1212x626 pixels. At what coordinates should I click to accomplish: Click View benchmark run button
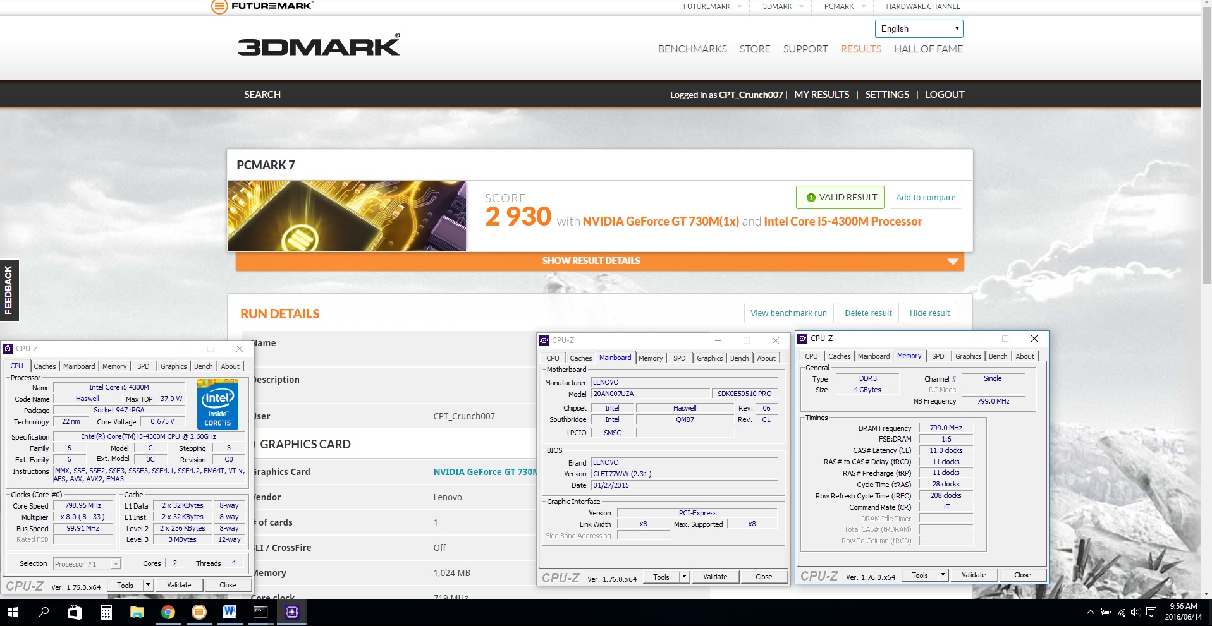click(x=788, y=313)
